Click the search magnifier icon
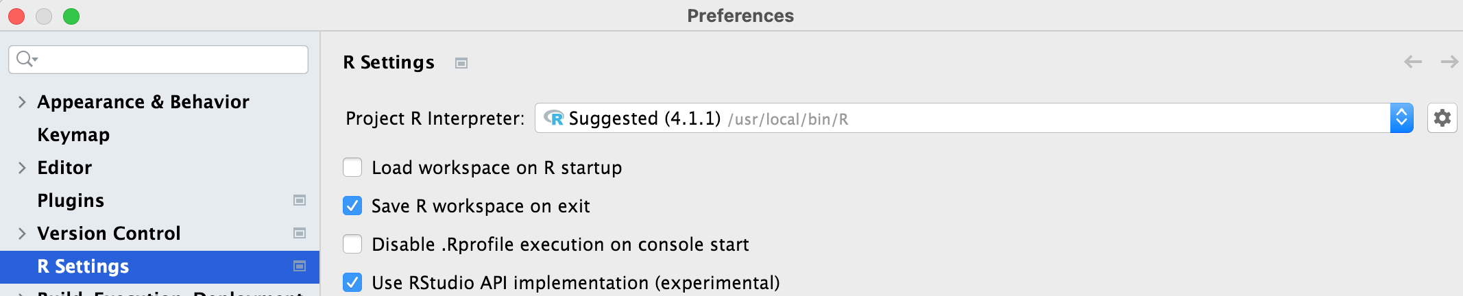 25,59
